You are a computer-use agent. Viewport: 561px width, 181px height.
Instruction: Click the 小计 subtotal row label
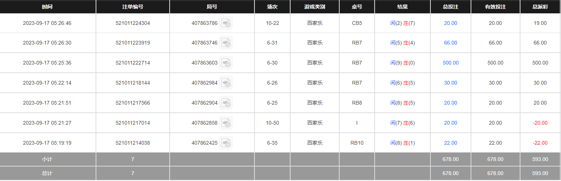(47, 159)
